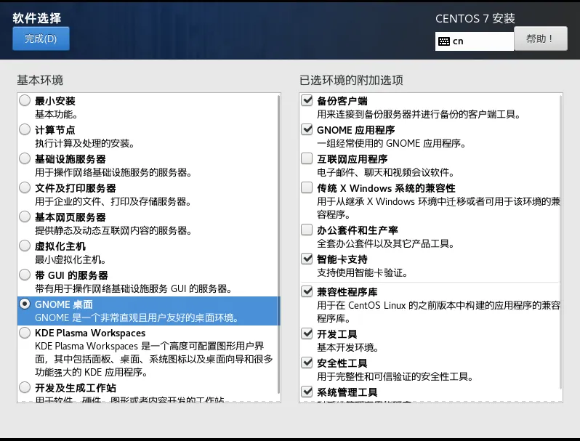
Task: Click the text GNOME 是一个非常直观且用户友好的桌面环境。
Action: click(137, 317)
